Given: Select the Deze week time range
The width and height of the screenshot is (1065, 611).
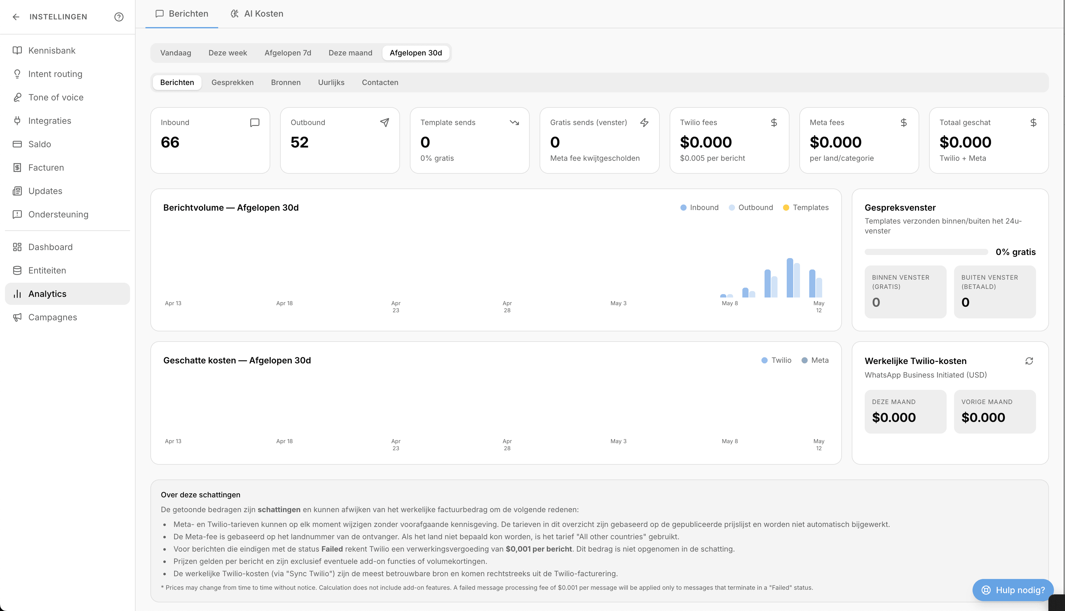Looking at the screenshot, I should click(x=227, y=53).
